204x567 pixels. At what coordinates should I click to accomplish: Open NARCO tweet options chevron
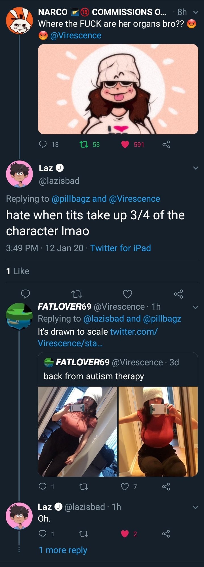195,12
